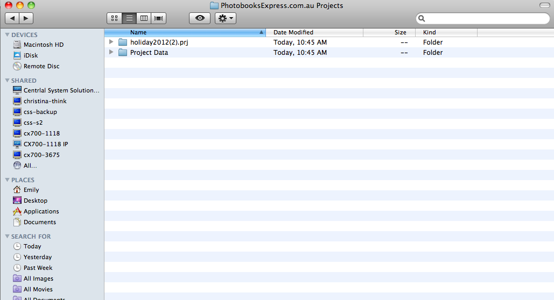Open Macintosh HD in sidebar
This screenshot has height=300, width=554.
[38, 45]
